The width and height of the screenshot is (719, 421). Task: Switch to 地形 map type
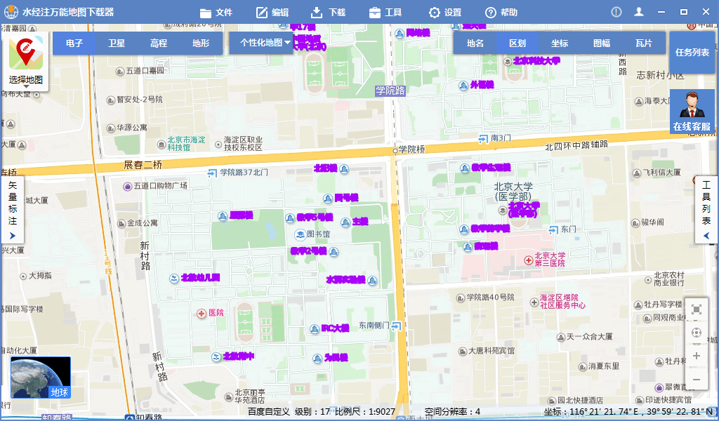(x=200, y=43)
